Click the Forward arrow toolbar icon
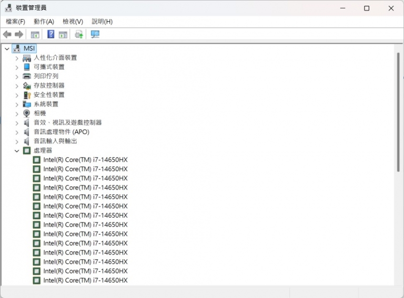Viewport: 404px width, 298px height. pyautogui.click(x=19, y=34)
